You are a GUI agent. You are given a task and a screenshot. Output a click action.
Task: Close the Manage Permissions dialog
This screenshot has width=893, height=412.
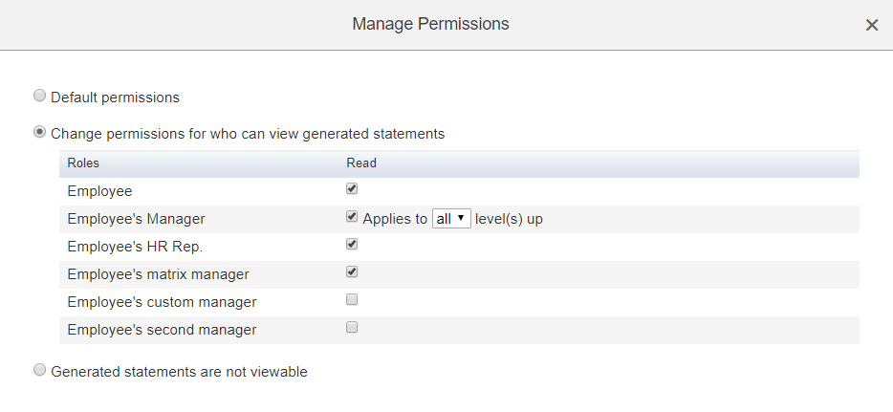click(871, 25)
